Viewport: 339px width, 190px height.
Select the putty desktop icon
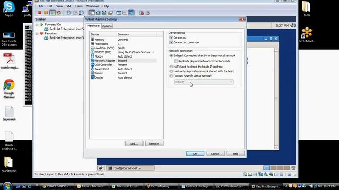click(x=28, y=9)
